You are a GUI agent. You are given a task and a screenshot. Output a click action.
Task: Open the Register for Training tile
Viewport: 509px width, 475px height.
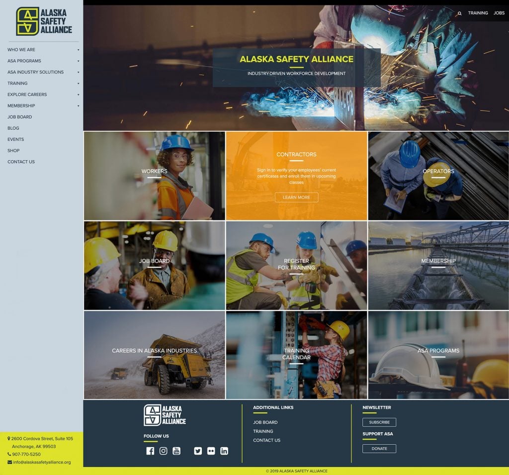click(x=296, y=266)
